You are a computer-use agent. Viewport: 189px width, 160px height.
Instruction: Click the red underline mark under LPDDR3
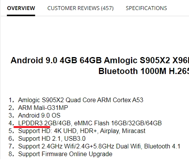click(x=32, y=127)
